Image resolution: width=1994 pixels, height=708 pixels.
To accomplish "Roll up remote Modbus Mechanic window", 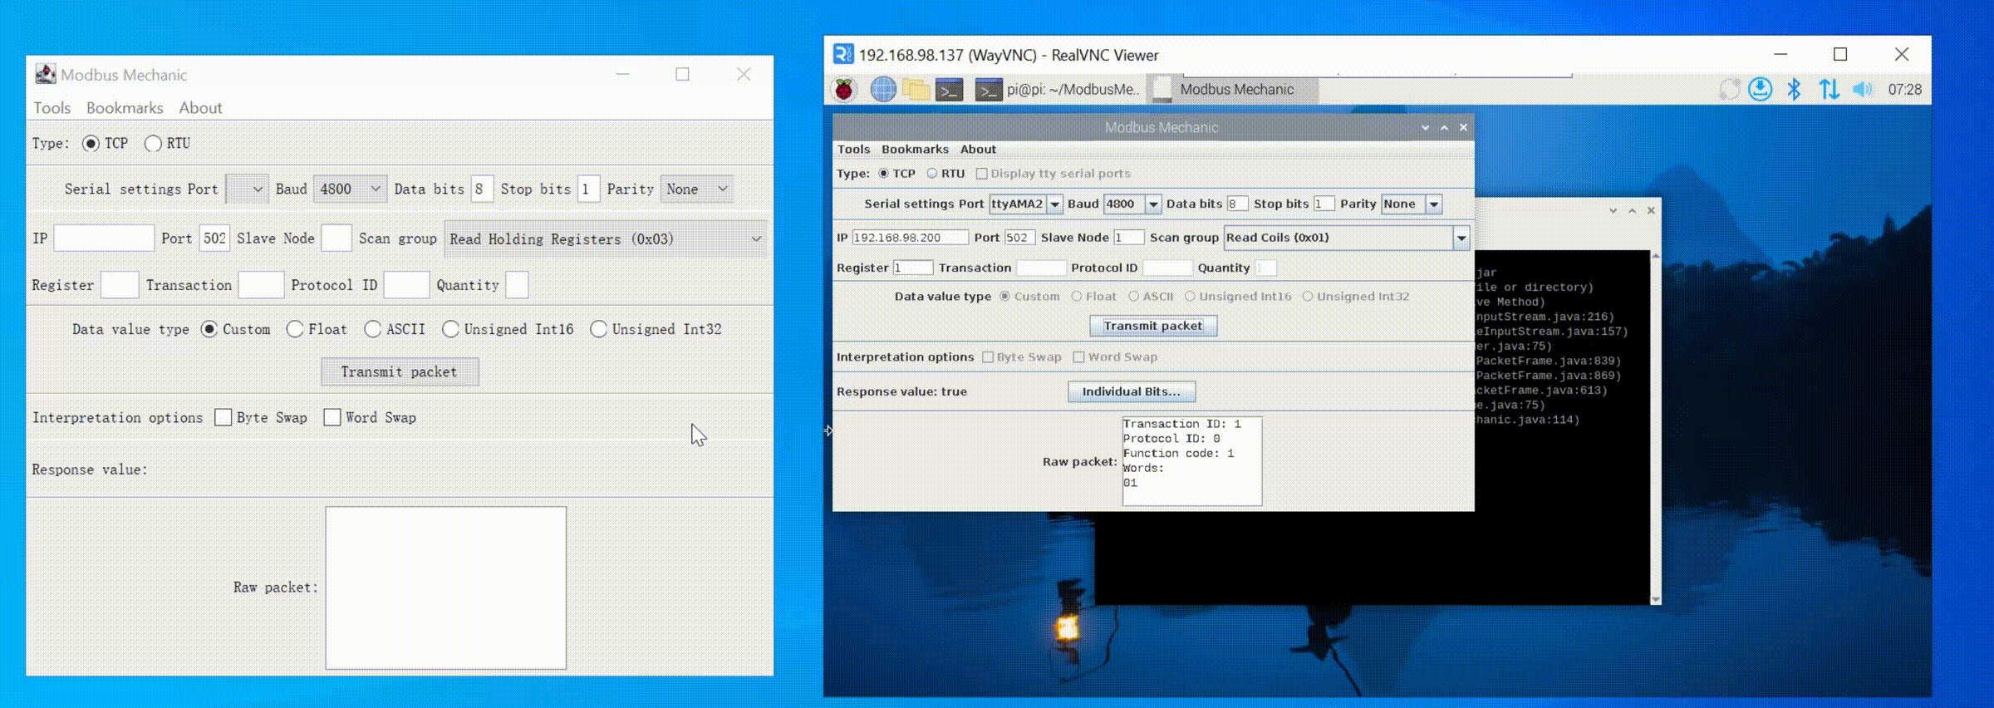I will tap(1425, 127).
